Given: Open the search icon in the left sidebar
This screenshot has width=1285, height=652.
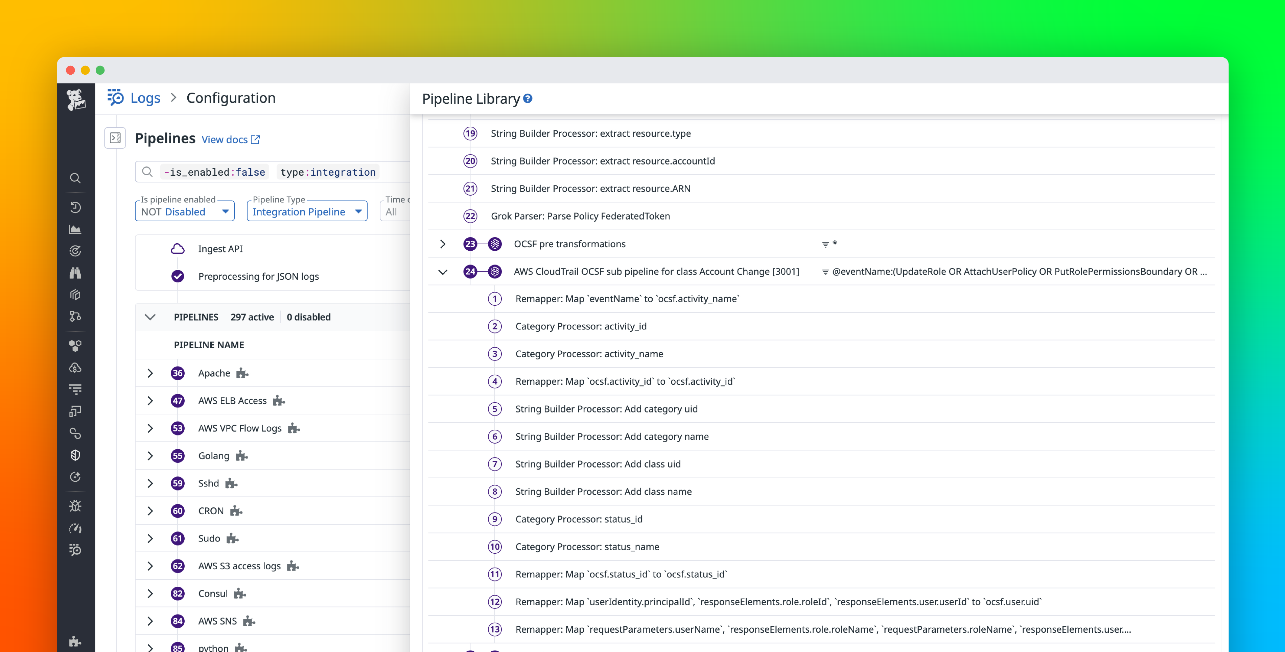Looking at the screenshot, I should [75, 178].
